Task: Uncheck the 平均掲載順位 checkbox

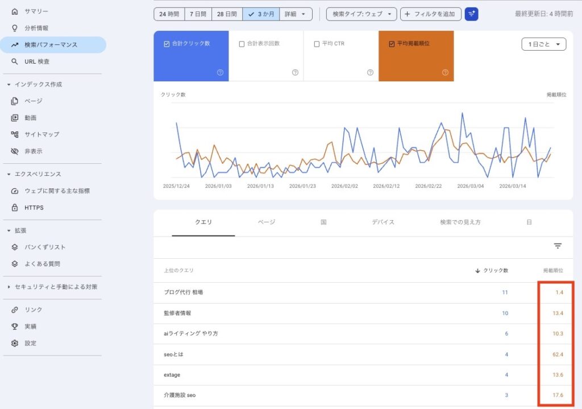Action: [392, 44]
